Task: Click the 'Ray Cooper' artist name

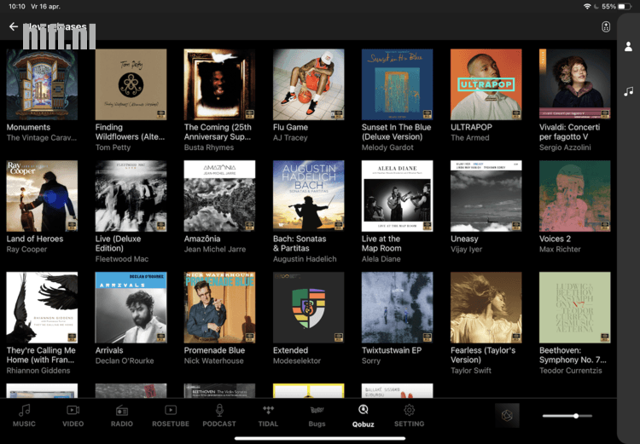Action: pyautogui.click(x=26, y=249)
